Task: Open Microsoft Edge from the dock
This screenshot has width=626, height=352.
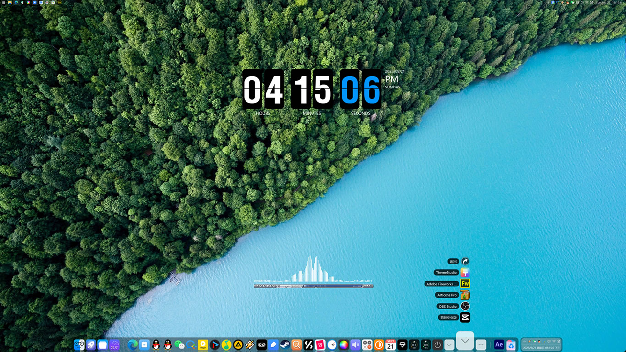Action: pos(133,345)
